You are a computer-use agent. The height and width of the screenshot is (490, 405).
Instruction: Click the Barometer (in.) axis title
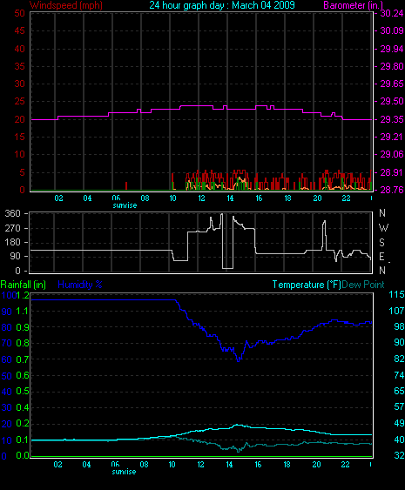tap(353, 5)
